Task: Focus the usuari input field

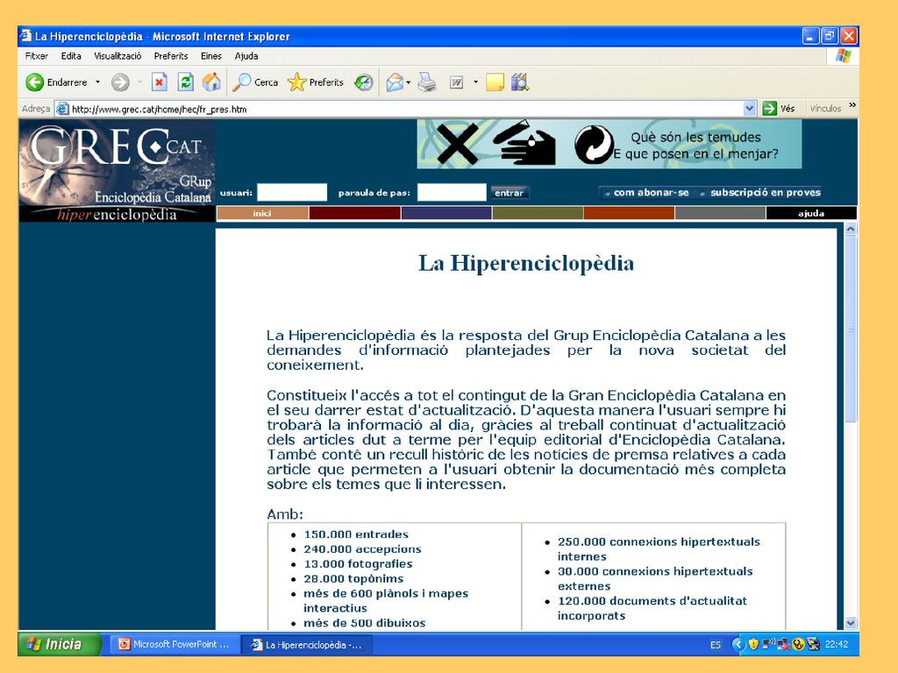Action: click(291, 192)
